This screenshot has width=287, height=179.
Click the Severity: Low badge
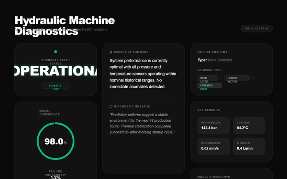55,85
